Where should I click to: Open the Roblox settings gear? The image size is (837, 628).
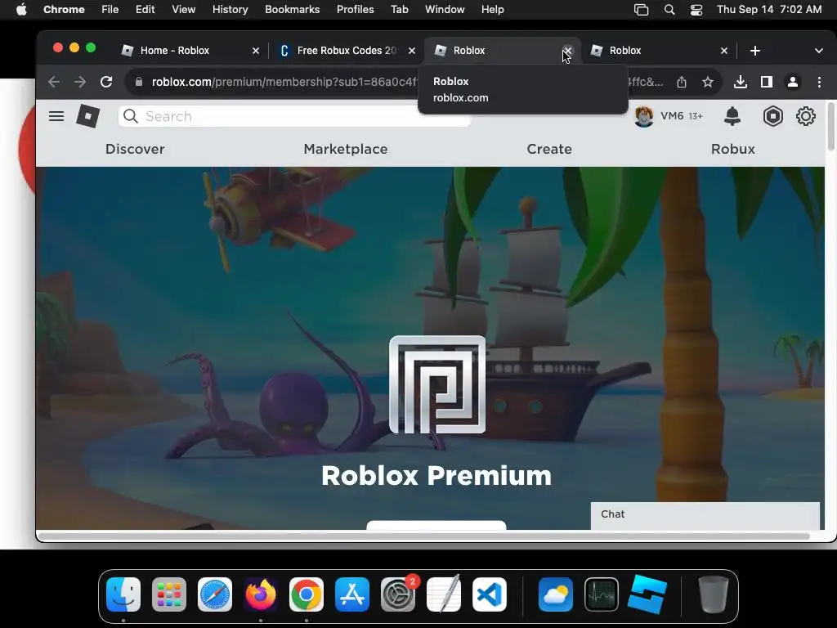click(805, 116)
